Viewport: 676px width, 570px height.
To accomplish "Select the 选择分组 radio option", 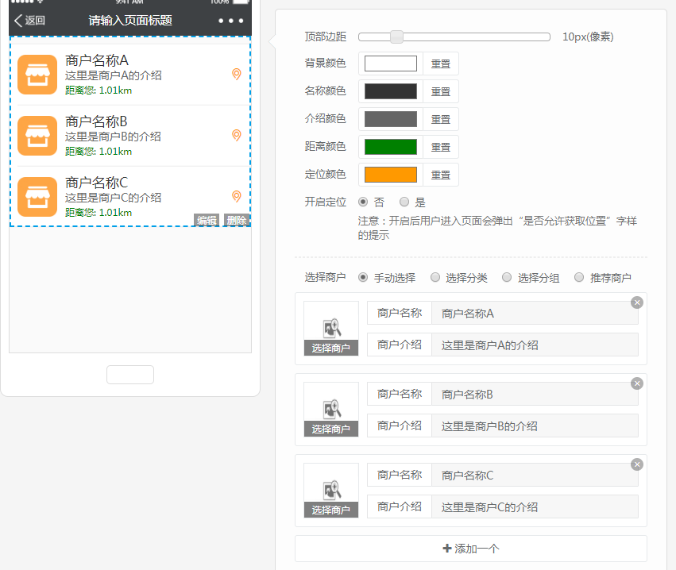I will coord(506,278).
